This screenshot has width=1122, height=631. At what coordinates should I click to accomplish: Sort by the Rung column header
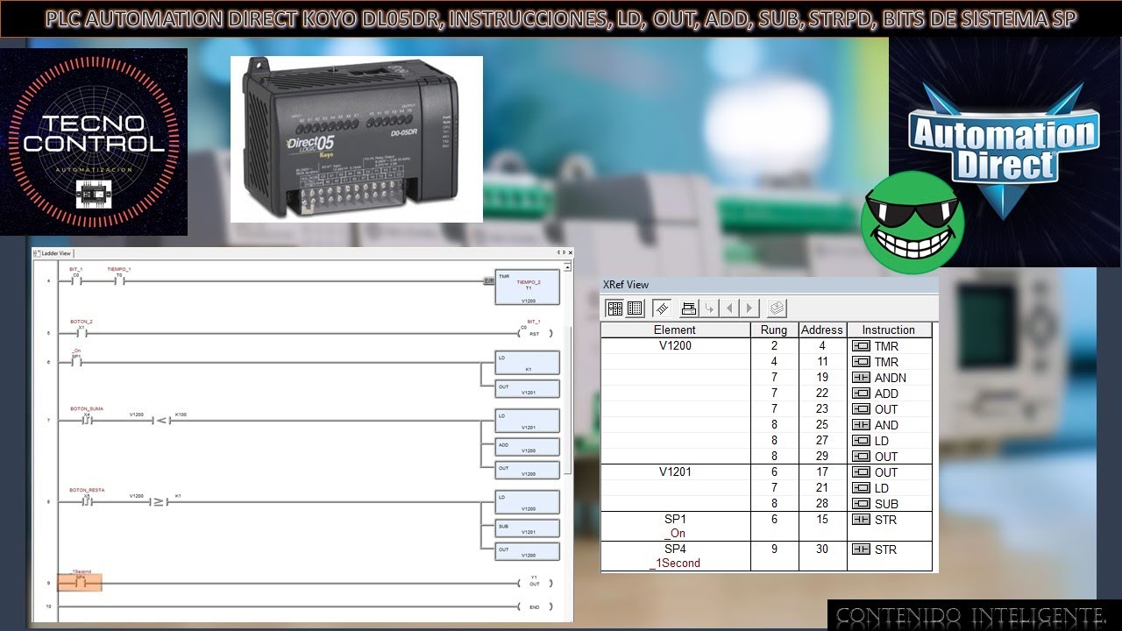coord(774,330)
